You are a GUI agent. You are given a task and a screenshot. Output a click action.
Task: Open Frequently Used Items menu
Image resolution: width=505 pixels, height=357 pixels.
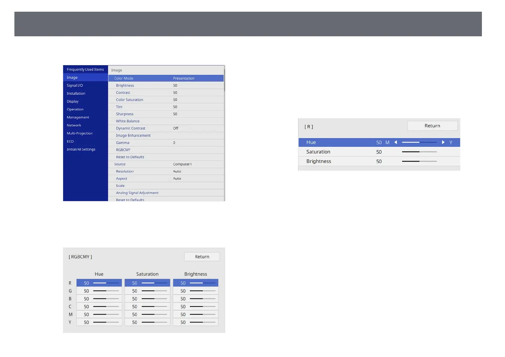(x=85, y=69)
